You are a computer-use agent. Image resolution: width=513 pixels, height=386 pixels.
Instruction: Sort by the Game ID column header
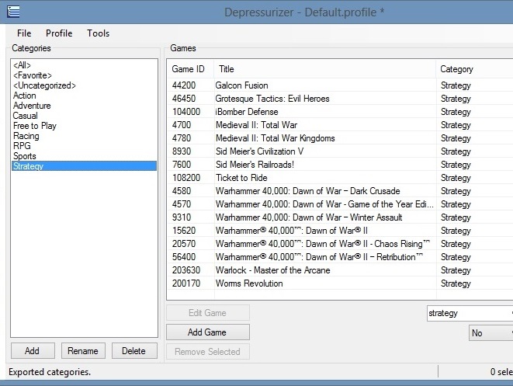(191, 69)
